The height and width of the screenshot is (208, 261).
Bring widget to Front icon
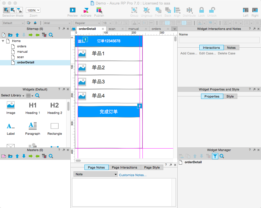tap(158, 10)
